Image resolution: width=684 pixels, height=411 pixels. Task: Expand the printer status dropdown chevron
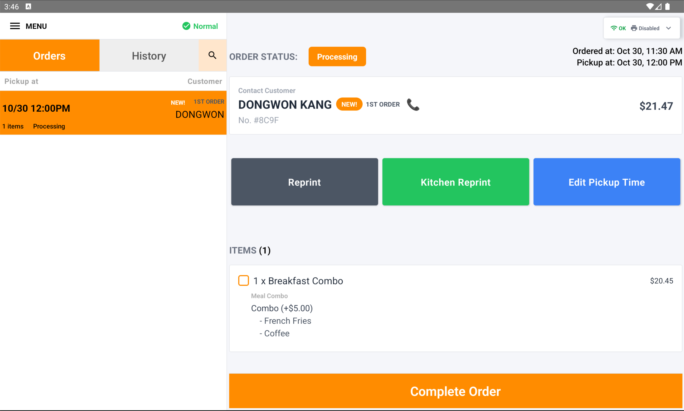(x=668, y=28)
